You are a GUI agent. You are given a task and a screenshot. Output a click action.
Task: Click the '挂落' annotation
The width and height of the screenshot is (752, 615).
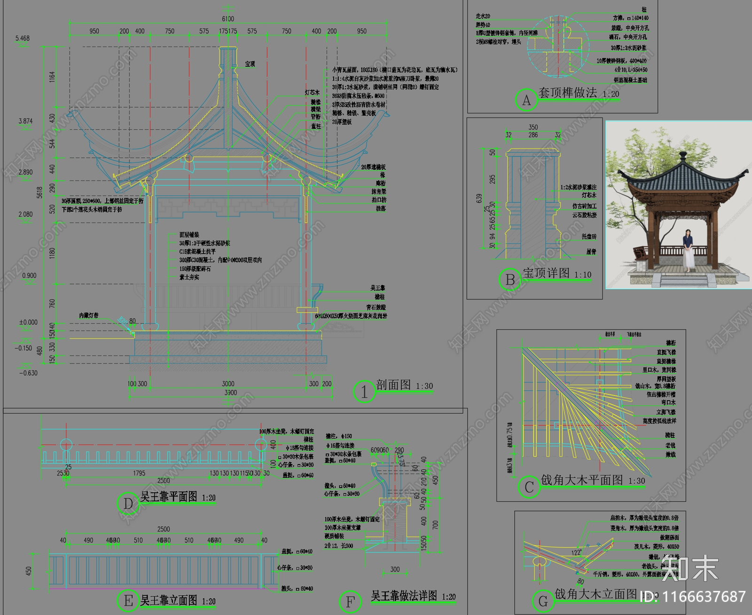click(x=381, y=208)
